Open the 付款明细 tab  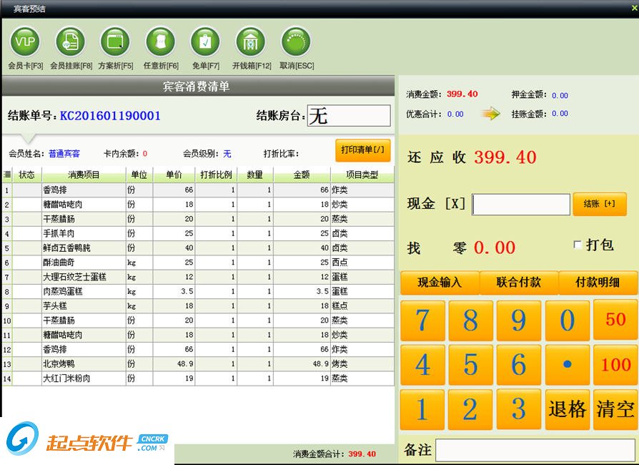[x=598, y=283]
